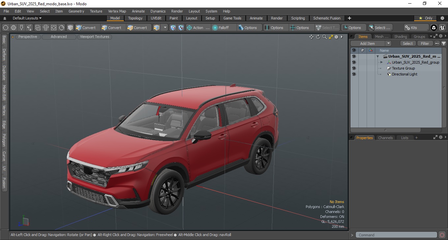Click the Add Item button
This screenshot has height=240, width=448.
367,44
